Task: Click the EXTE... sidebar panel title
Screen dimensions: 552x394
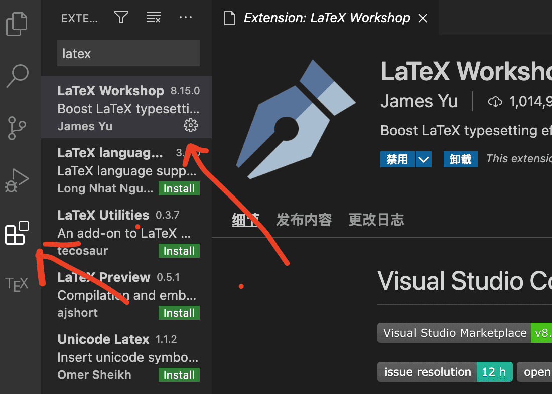Action: tap(80, 18)
